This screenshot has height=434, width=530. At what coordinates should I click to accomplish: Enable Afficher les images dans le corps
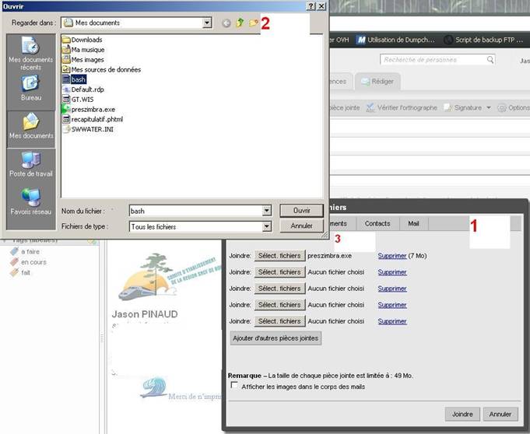(x=234, y=385)
